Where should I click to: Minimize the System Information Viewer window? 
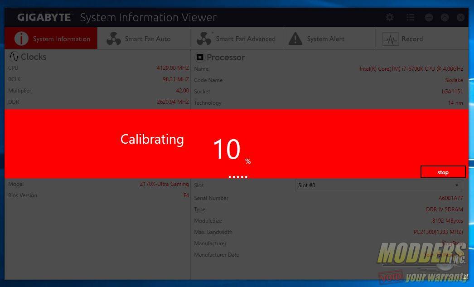click(x=429, y=18)
